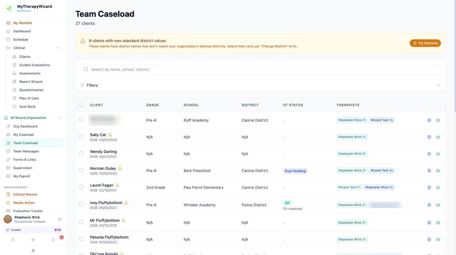This screenshot has width=456, height=255.
Task: Click the search by name field
Action: click(260, 70)
